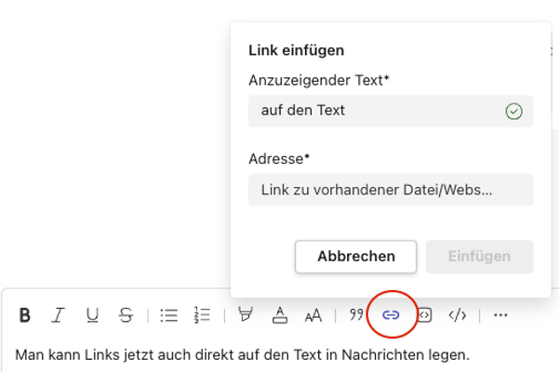The height and width of the screenshot is (372, 559).
Task: Click the 'Anzuzeigender Text' input field
Action: (x=372, y=111)
